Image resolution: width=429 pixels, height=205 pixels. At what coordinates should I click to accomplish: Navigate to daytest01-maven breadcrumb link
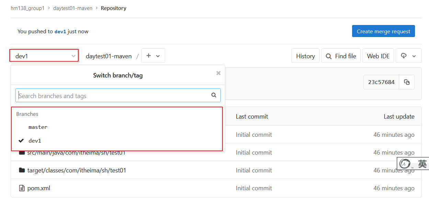point(73,8)
